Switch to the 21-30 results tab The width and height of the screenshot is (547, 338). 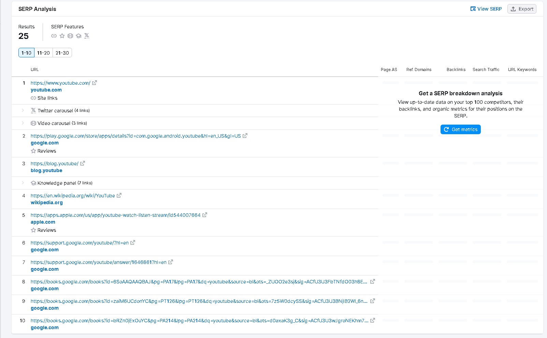pos(62,53)
